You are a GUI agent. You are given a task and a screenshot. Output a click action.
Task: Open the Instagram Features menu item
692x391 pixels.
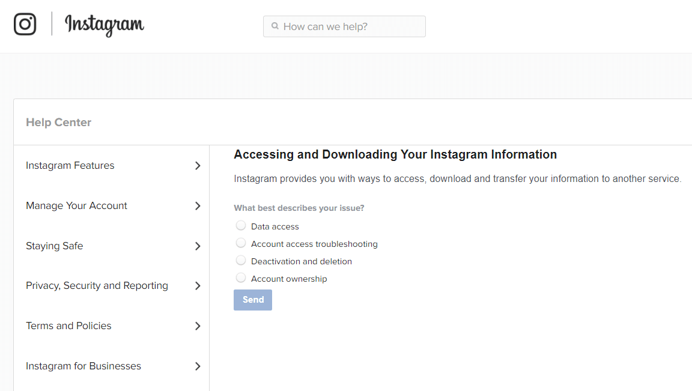click(x=70, y=166)
